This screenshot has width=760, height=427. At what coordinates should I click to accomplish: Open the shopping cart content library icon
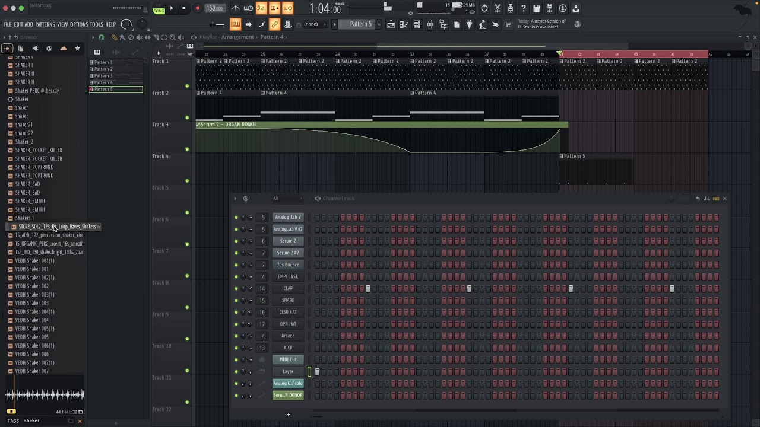[508, 24]
